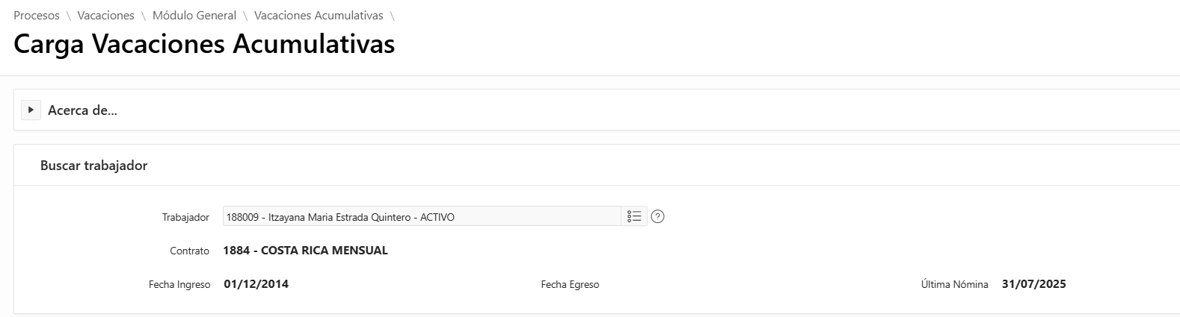Click the Fecha Ingreso label
1180x317 pixels.
(x=179, y=285)
